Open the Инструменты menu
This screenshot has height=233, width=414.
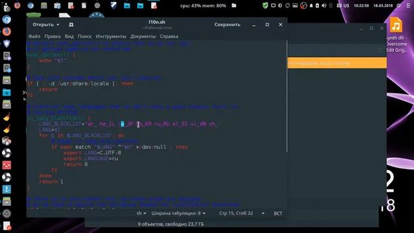[111, 36]
